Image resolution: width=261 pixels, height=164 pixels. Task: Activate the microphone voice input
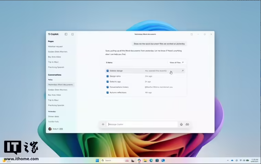click(x=181, y=124)
